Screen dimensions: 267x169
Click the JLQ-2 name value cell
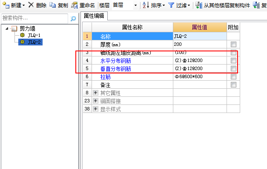tap(200, 36)
